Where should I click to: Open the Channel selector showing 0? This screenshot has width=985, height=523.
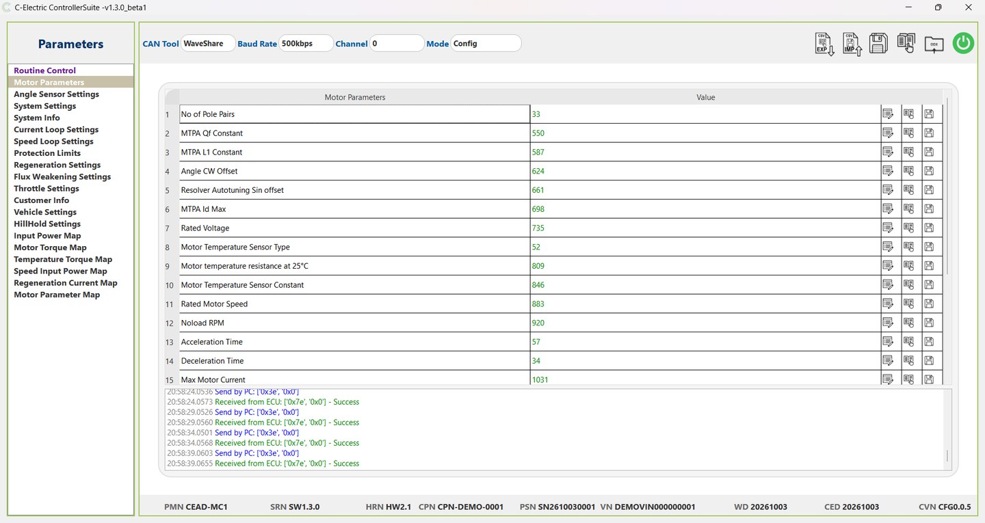397,44
